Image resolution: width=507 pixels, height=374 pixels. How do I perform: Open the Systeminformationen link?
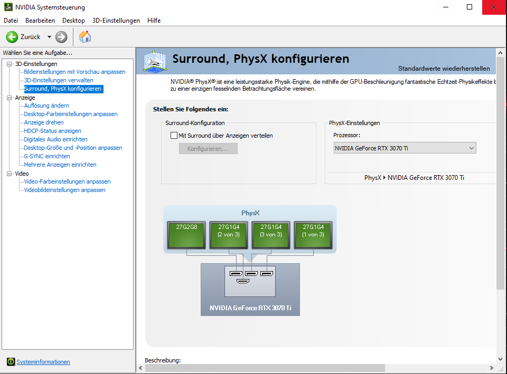click(43, 362)
